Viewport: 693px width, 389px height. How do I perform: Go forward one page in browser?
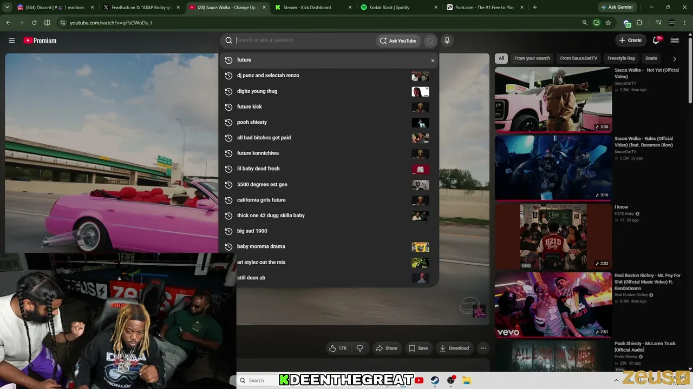click(x=21, y=23)
